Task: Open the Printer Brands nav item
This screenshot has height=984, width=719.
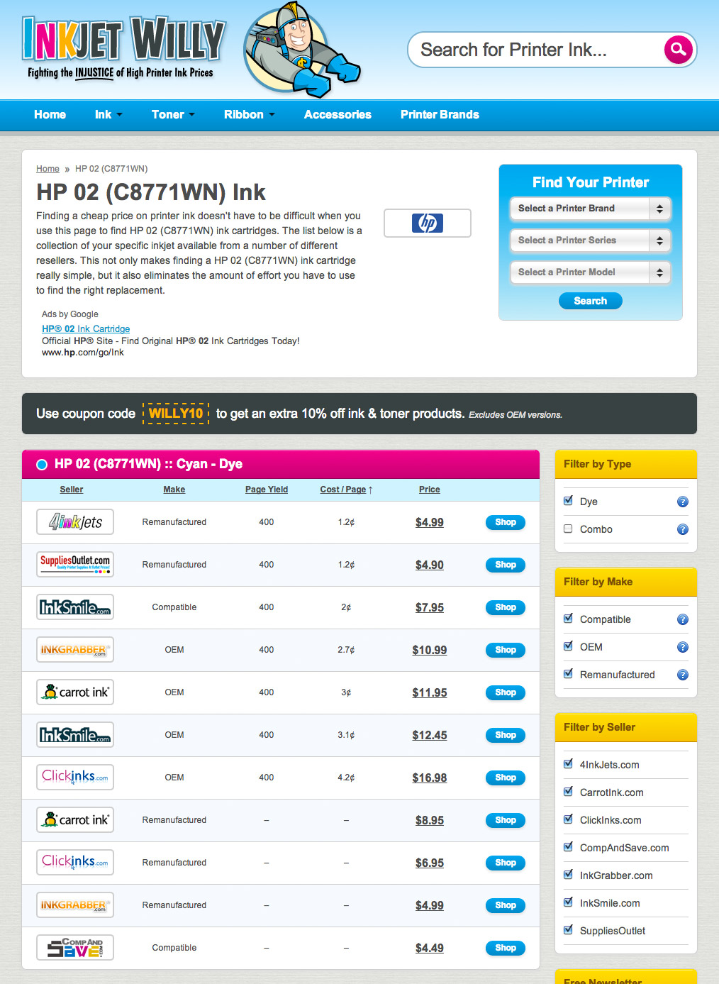Action: point(440,114)
